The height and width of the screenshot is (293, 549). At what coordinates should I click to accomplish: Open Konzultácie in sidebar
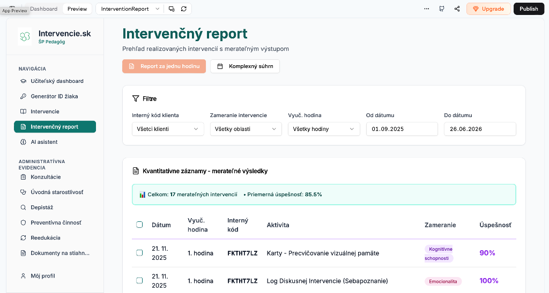click(55, 177)
